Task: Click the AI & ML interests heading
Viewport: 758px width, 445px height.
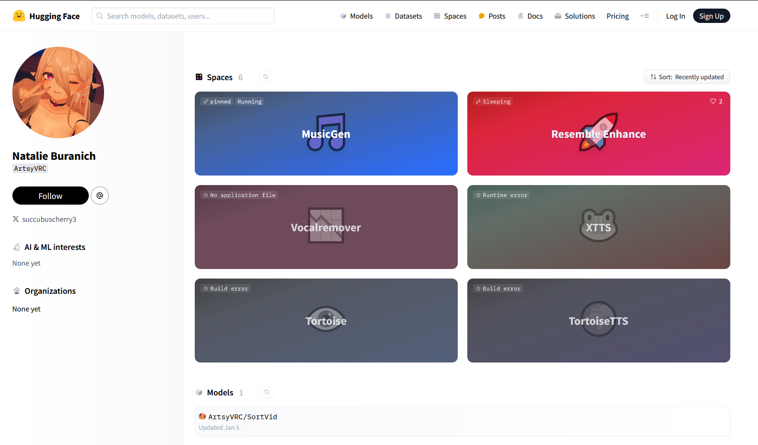Action: click(55, 247)
